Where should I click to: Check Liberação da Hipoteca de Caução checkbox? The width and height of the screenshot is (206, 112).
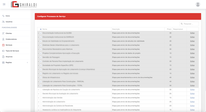point(41,90)
